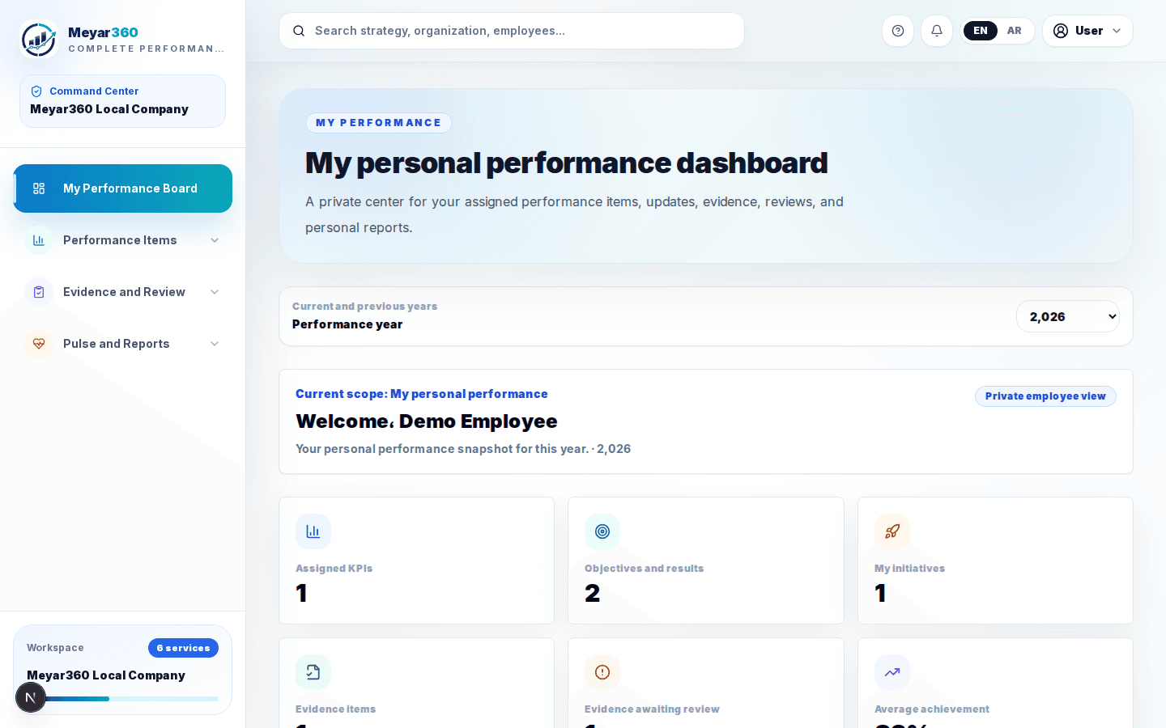Click the My initiatives rocket icon
Image resolution: width=1166 pixels, height=728 pixels.
(892, 531)
